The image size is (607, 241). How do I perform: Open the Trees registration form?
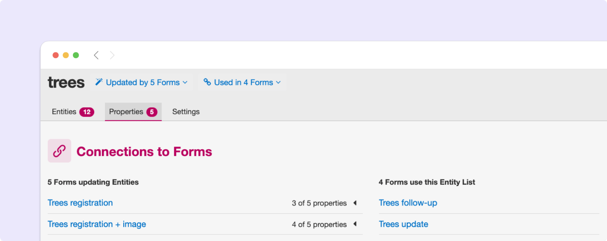click(x=80, y=203)
